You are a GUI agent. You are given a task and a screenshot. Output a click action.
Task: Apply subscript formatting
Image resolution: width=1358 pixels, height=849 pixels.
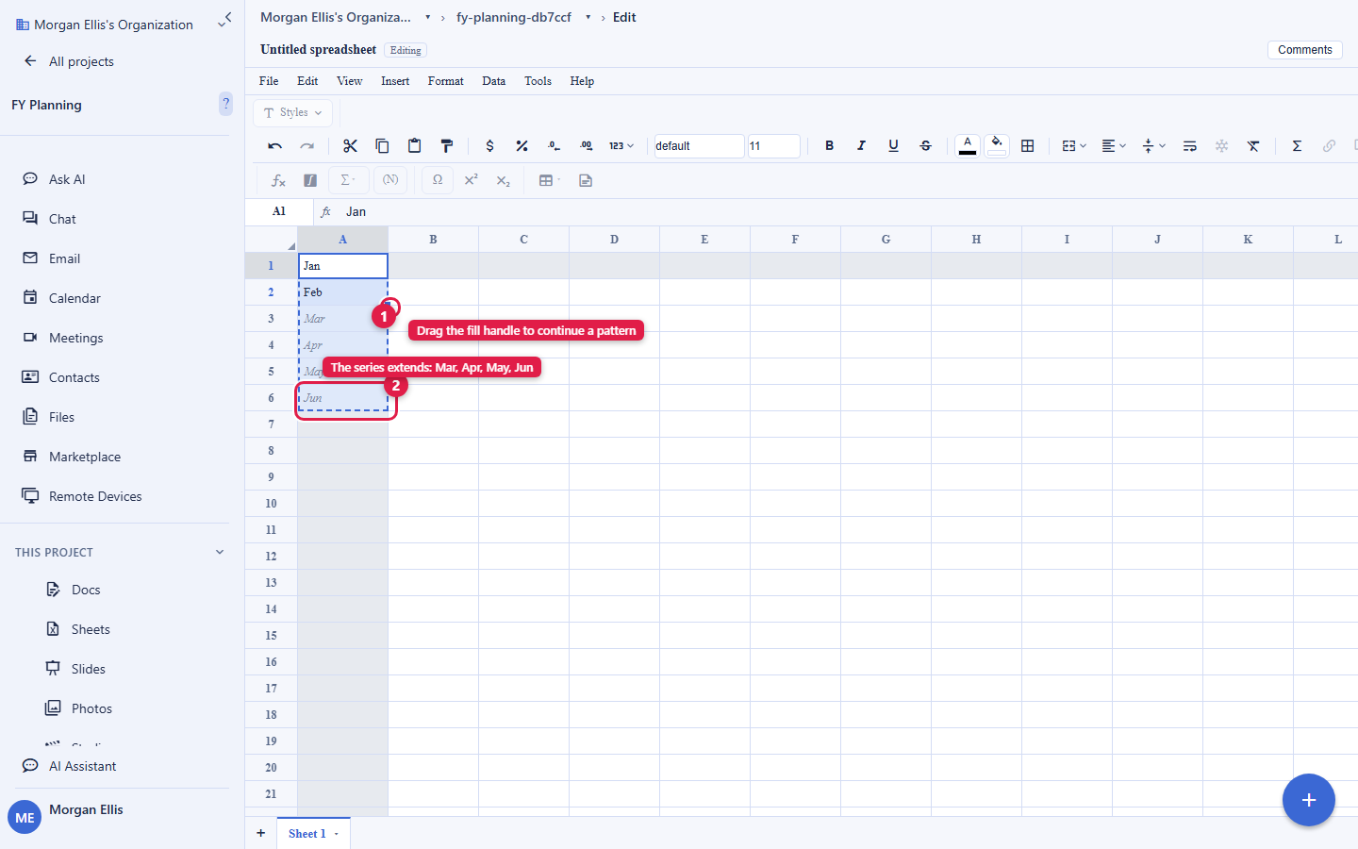point(503,180)
